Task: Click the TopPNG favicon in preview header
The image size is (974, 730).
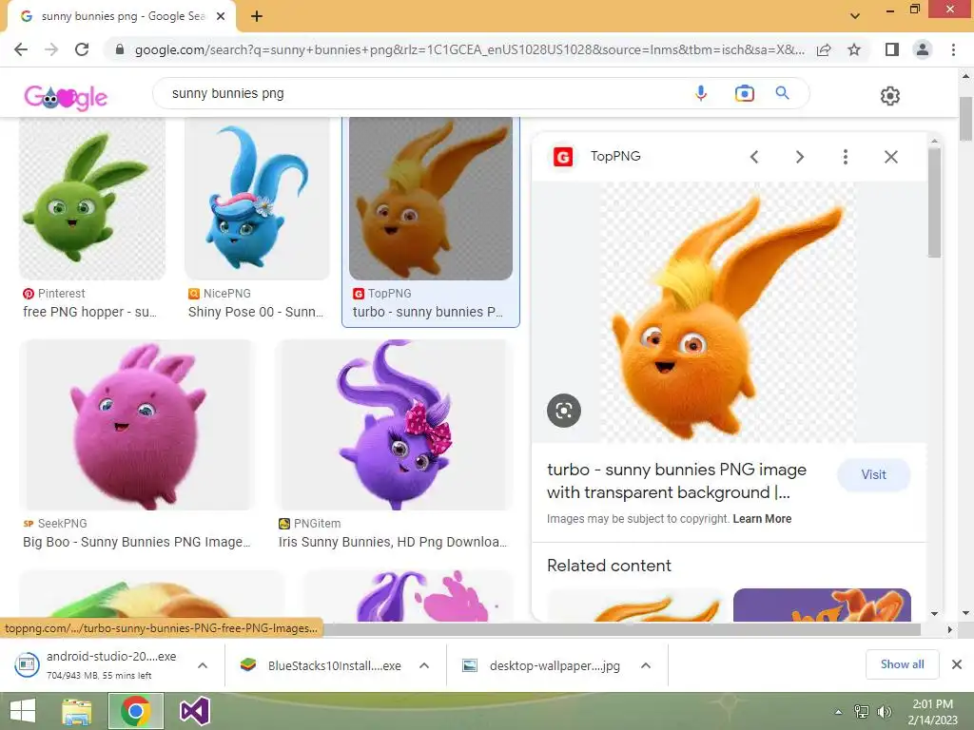Action: (563, 157)
